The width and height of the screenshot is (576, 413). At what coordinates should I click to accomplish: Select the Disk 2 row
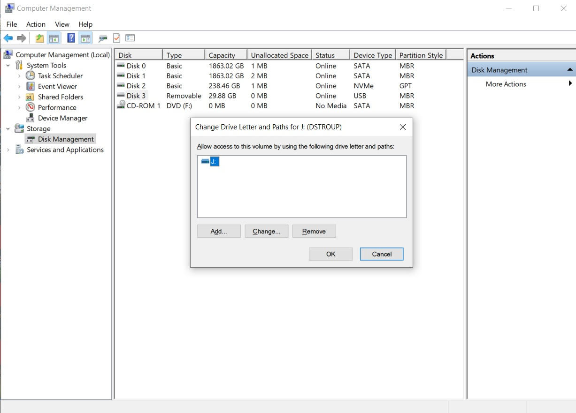(x=289, y=86)
